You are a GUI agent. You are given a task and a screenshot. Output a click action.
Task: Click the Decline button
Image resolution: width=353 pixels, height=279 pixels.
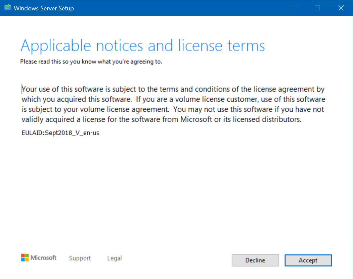click(255, 260)
